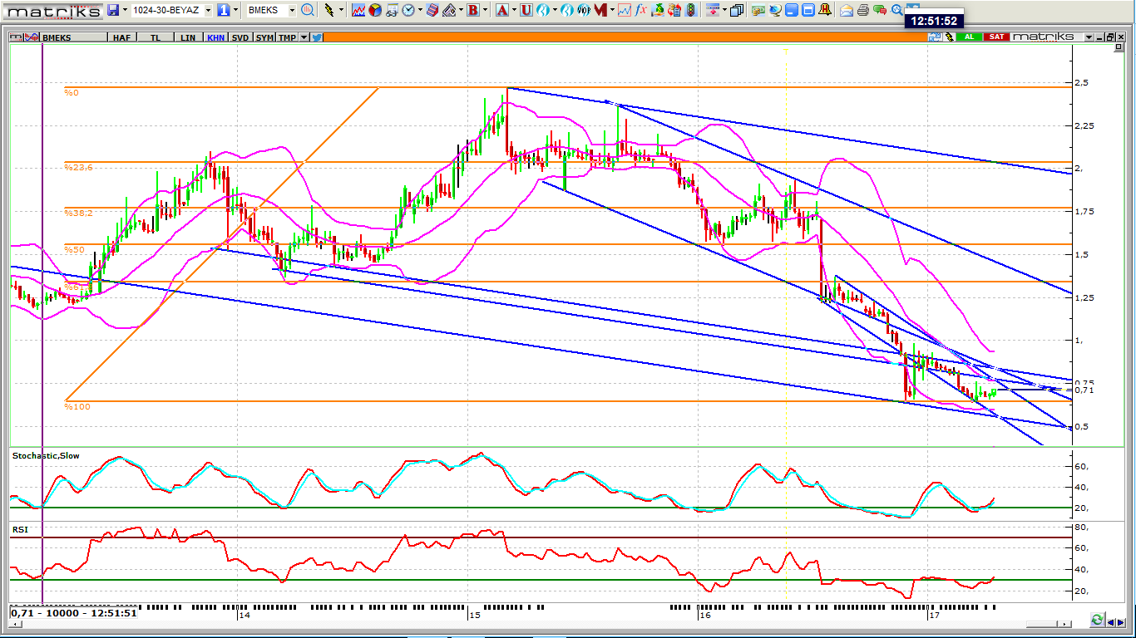Open the fx formula icon

(641, 10)
